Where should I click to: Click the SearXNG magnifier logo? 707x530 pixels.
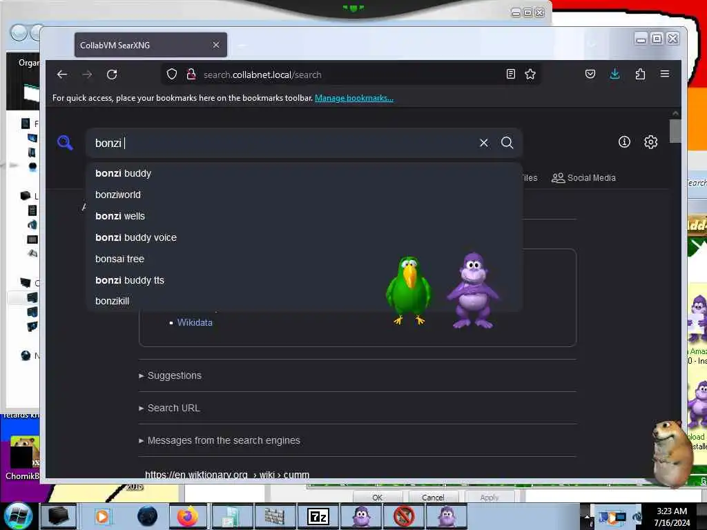pos(65,143)
